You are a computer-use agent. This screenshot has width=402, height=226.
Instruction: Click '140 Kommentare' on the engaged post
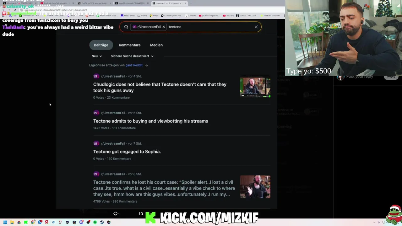pyautogui.click(x=119, y=159)
